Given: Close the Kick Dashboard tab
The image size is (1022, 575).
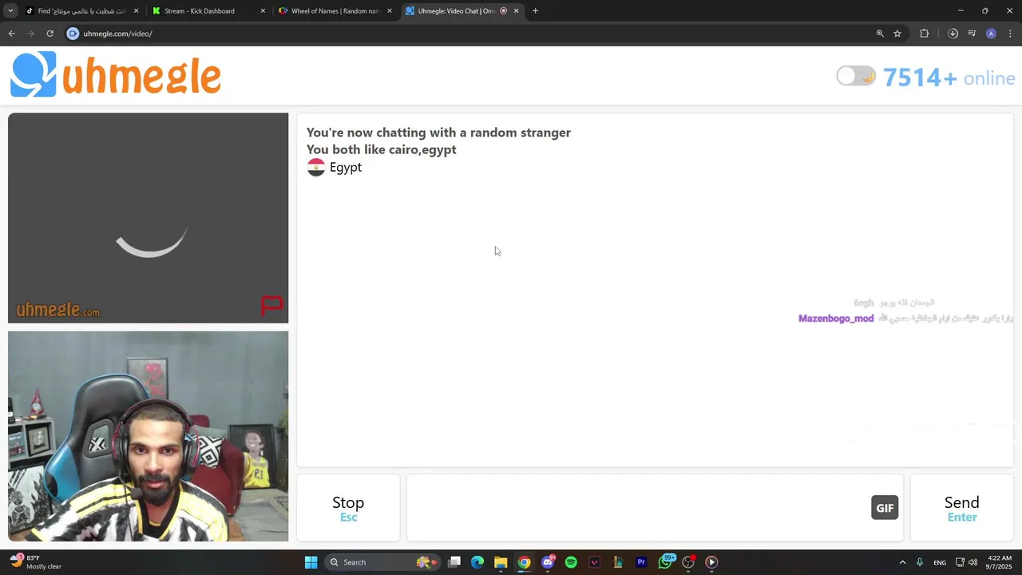Looking at the screenshot, I should 263,11.
